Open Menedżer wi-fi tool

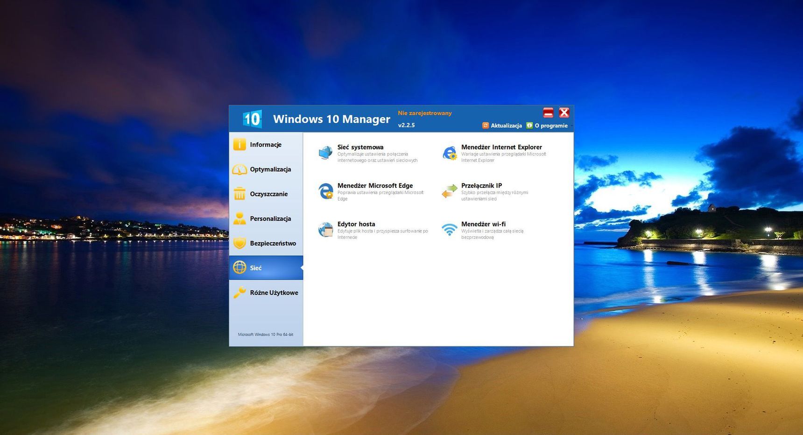tap(483, 224)
